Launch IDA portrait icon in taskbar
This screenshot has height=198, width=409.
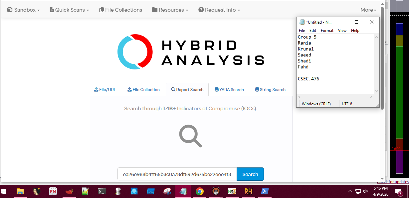tap(37, 191)
